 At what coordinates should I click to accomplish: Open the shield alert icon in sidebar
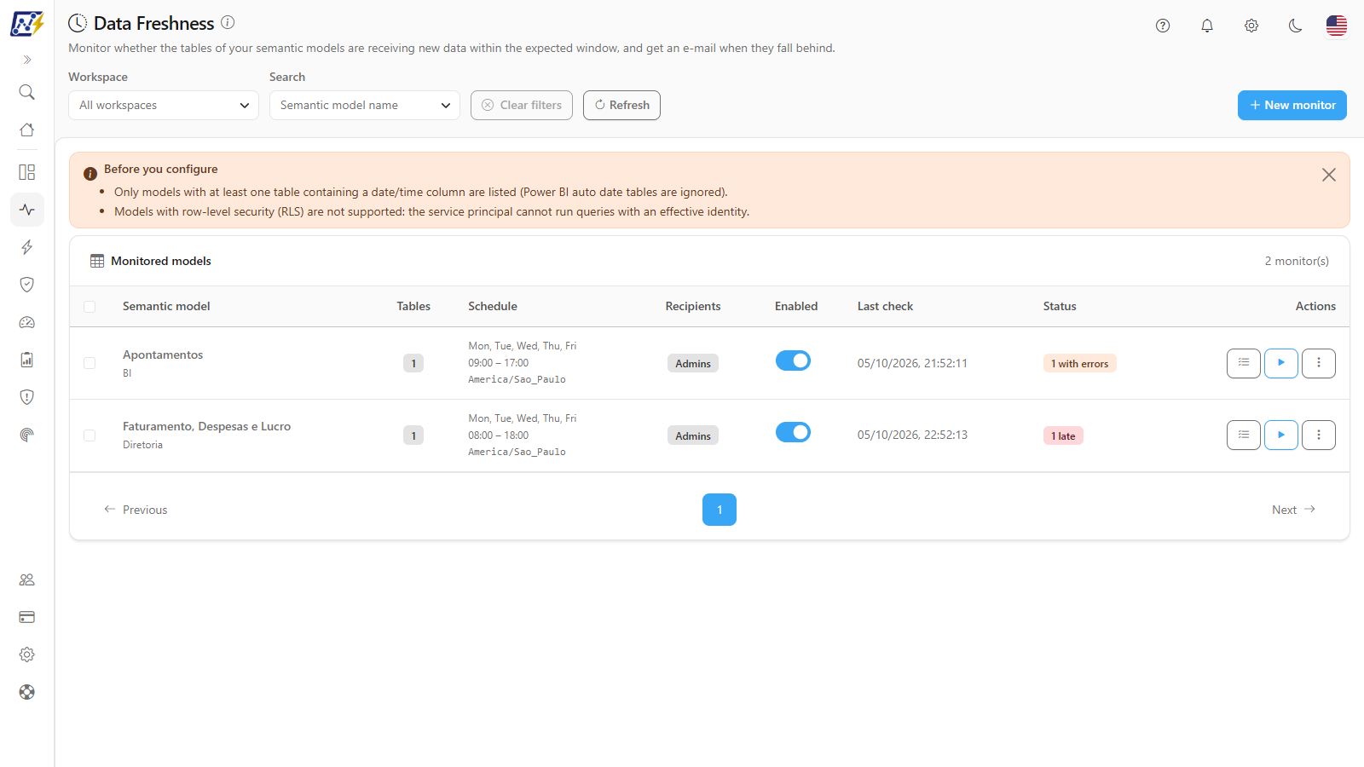pos(27,397)
